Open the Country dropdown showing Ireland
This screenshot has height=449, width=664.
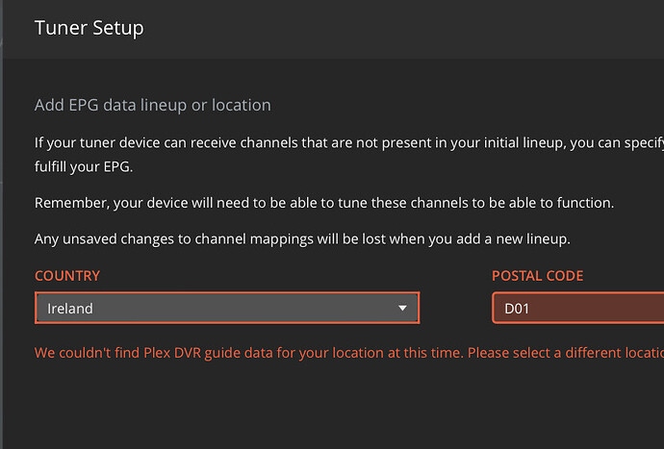coord(226,309)
